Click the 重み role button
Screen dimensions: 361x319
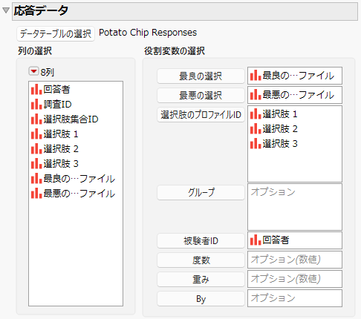[201, 280]
